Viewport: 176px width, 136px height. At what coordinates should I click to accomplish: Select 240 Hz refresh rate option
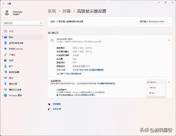pyautogui.click(x=156, y=87)
